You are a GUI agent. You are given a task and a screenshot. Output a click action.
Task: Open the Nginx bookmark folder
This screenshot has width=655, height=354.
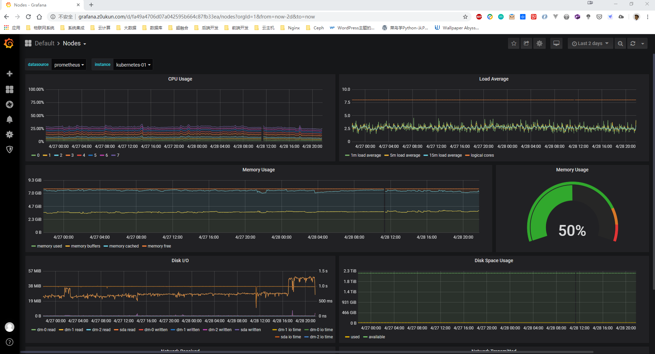click(290, 28)
